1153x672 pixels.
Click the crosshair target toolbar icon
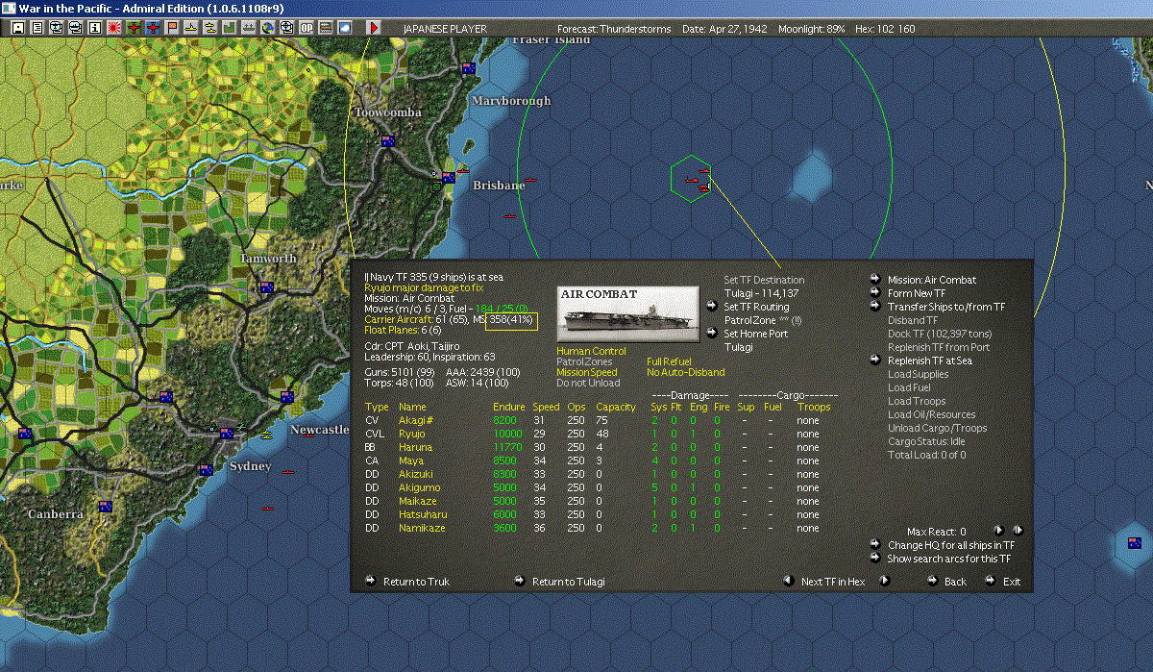[287, 29]
